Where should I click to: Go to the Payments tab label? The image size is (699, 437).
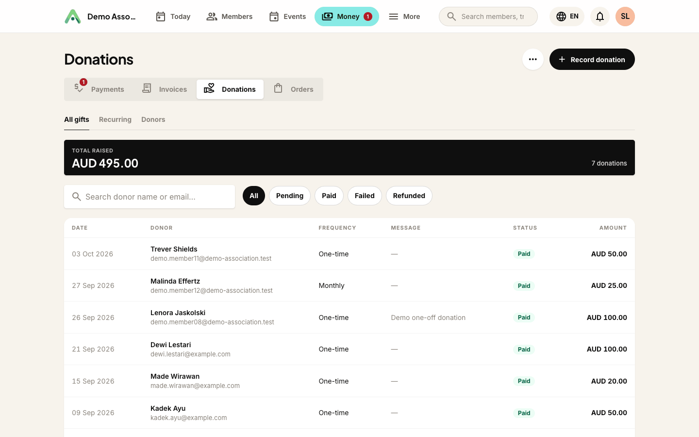click(x=108, y=89)
